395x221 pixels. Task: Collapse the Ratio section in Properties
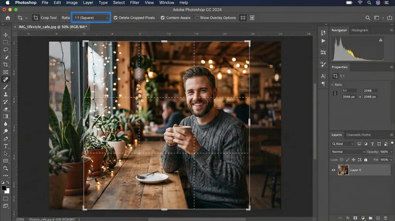pos(333,85)
